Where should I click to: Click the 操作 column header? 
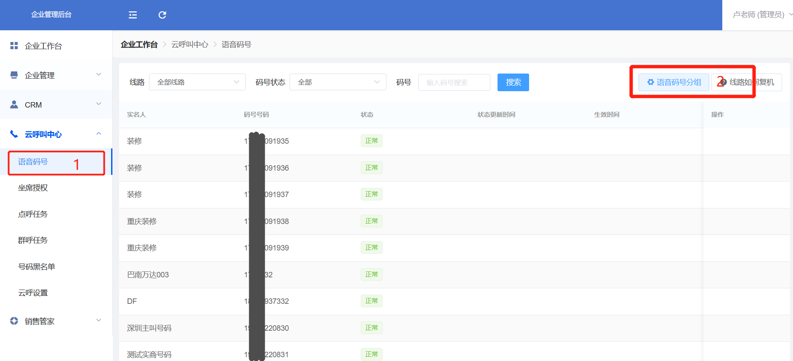pos(718,115)
